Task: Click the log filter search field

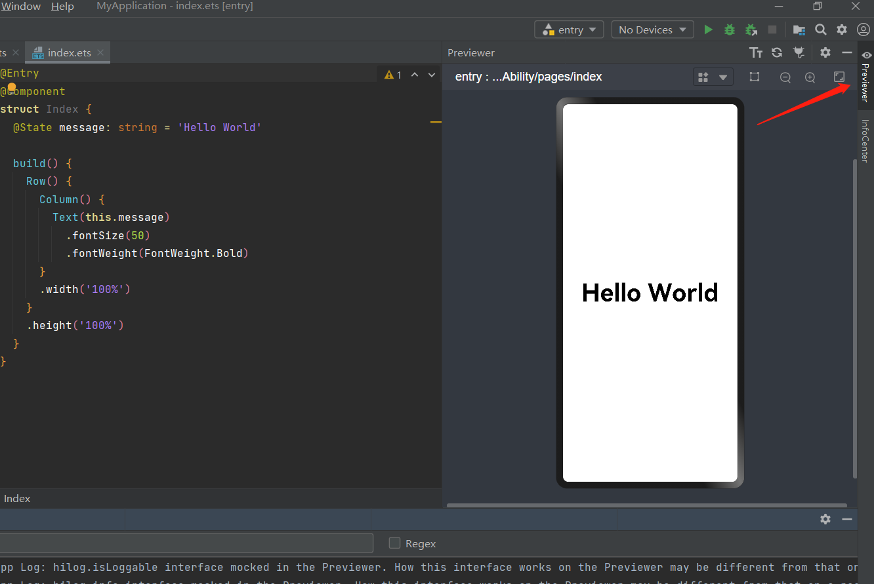Action: pyautogui.click(x=186, y=543)
